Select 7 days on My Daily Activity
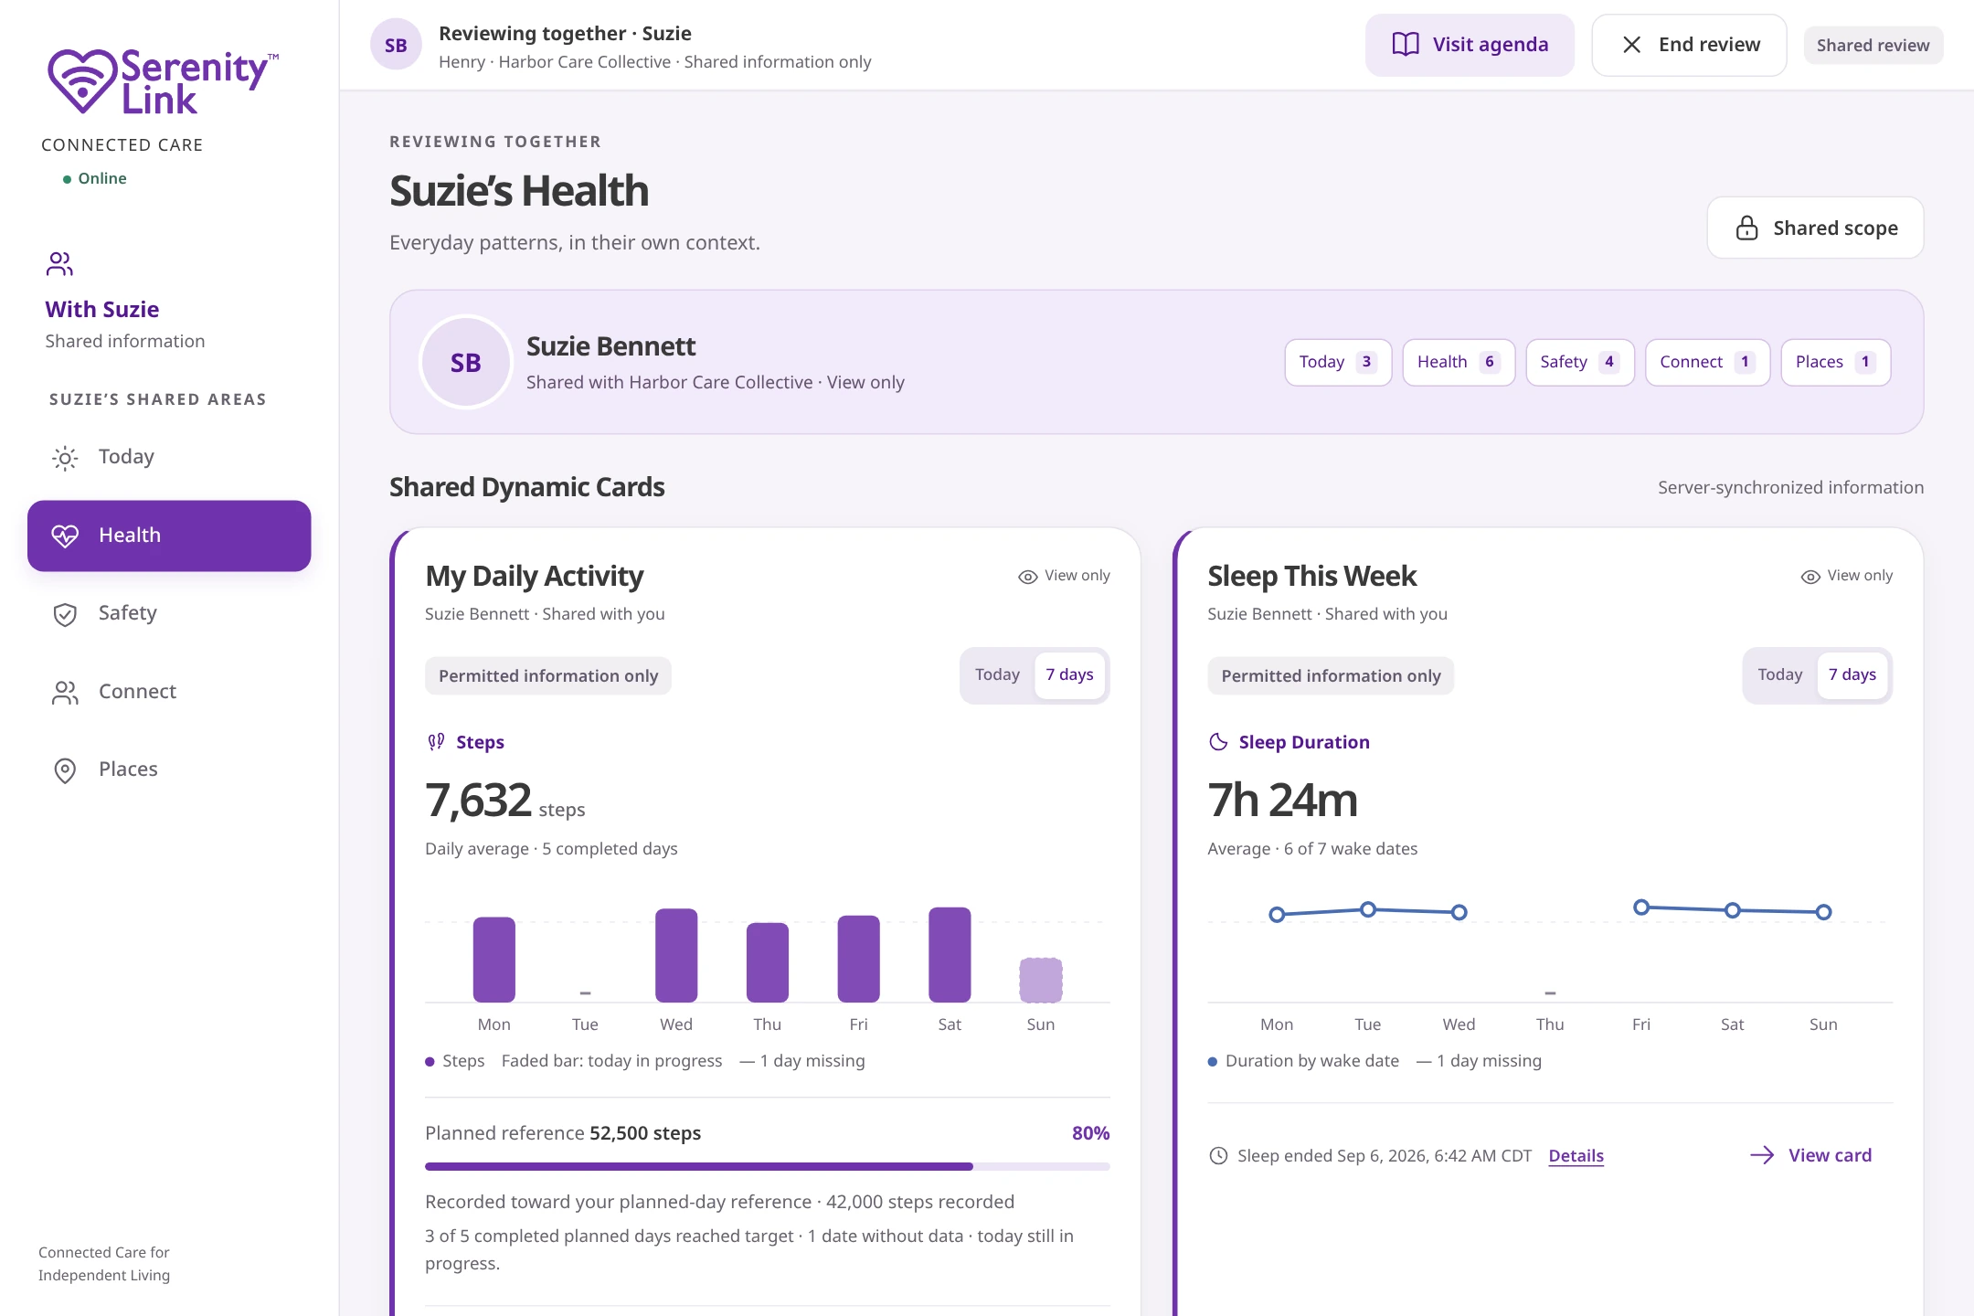This screenshot has width=1974, height=1316. click(1069, 674)
